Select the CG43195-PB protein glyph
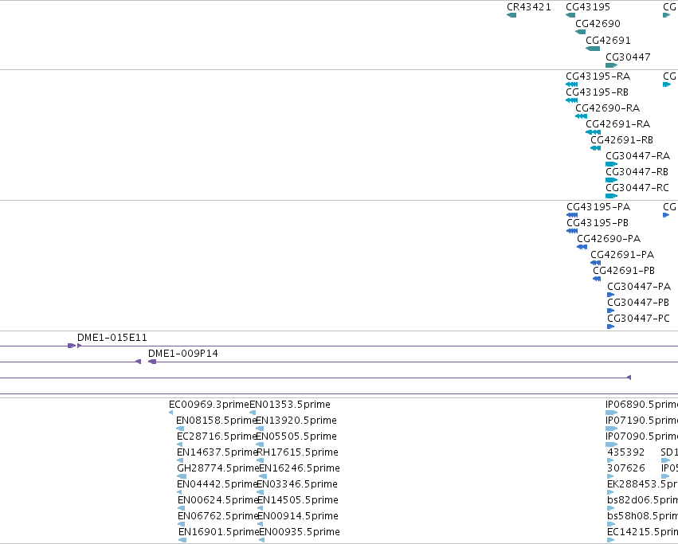This screenshot has width=678, height=544. pyautogui.click(x=572, y=231)
